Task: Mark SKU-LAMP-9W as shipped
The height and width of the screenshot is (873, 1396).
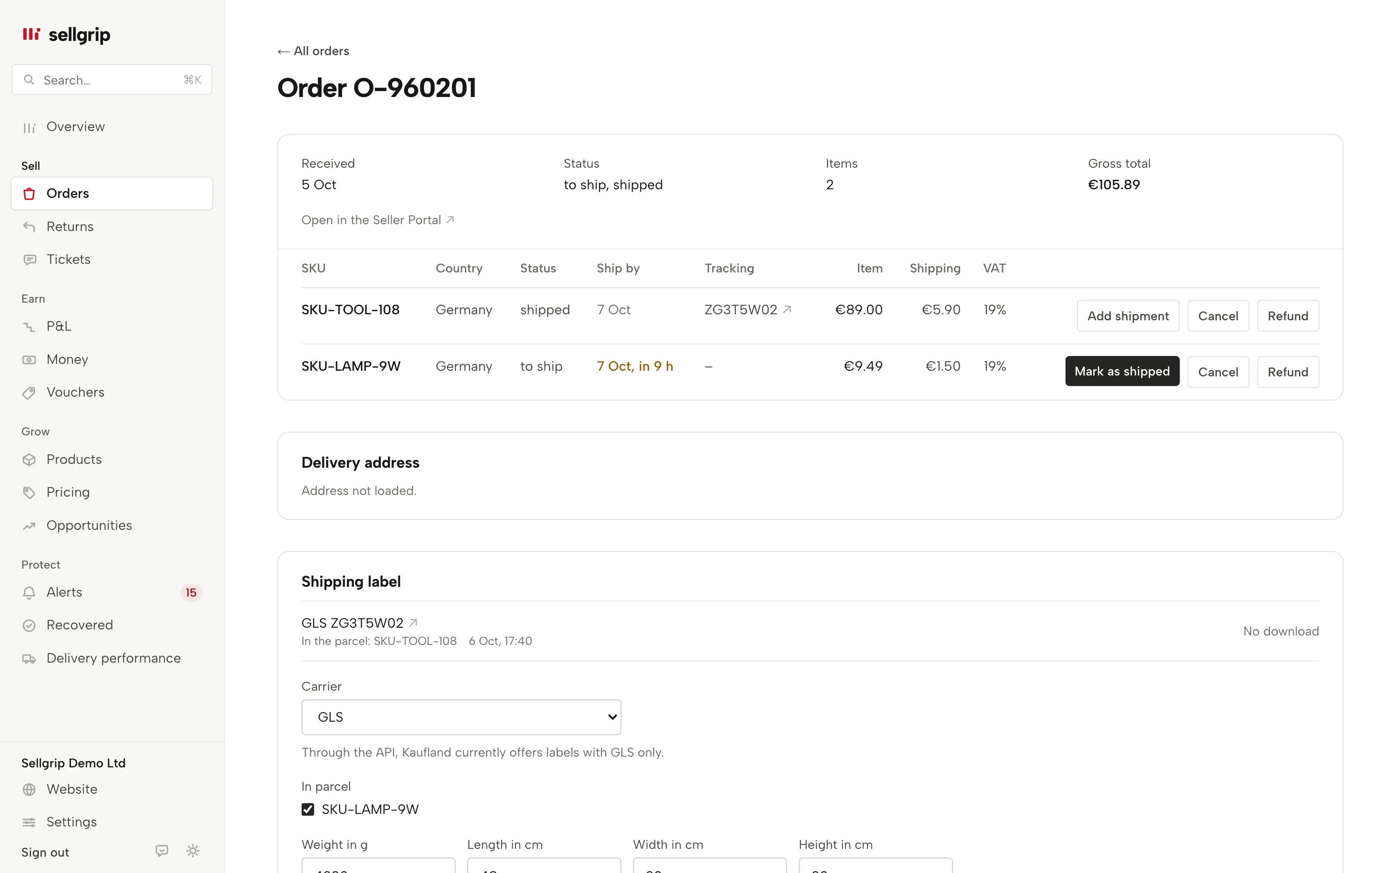Action: 1122,371
